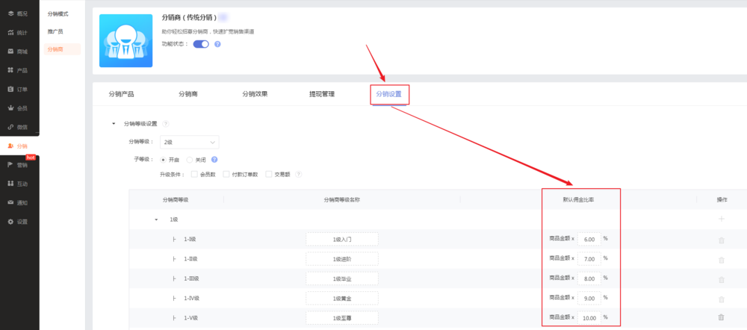747x330 pixels.
Task: Switch to 提现管理 tab
Action: (x=322, y=94)
